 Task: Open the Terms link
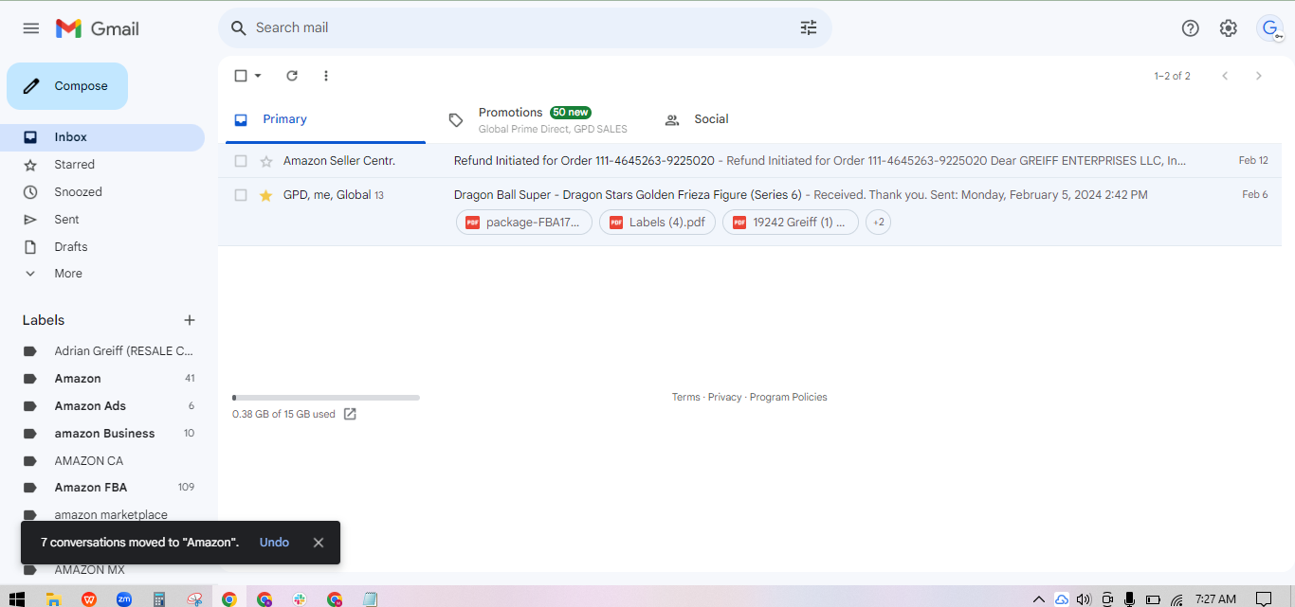point(686,398)
